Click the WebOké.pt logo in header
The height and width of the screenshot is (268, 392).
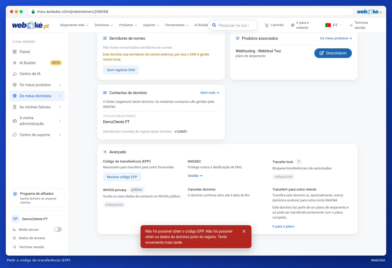coord(31,25)
